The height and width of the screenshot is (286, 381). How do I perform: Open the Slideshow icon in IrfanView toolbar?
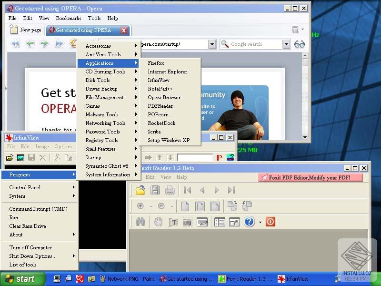point(20,157)
